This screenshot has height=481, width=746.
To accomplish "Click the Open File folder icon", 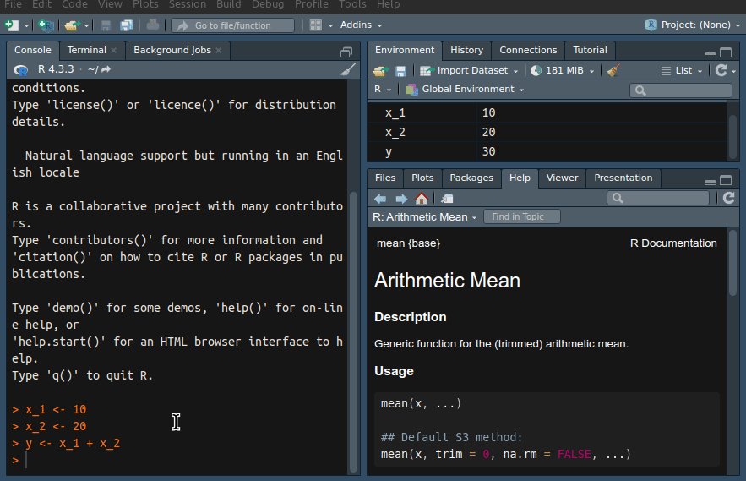I will click(x=73, y=25).
